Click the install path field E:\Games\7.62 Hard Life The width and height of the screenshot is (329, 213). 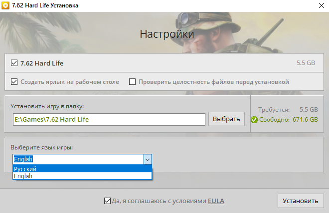(109, 119)
